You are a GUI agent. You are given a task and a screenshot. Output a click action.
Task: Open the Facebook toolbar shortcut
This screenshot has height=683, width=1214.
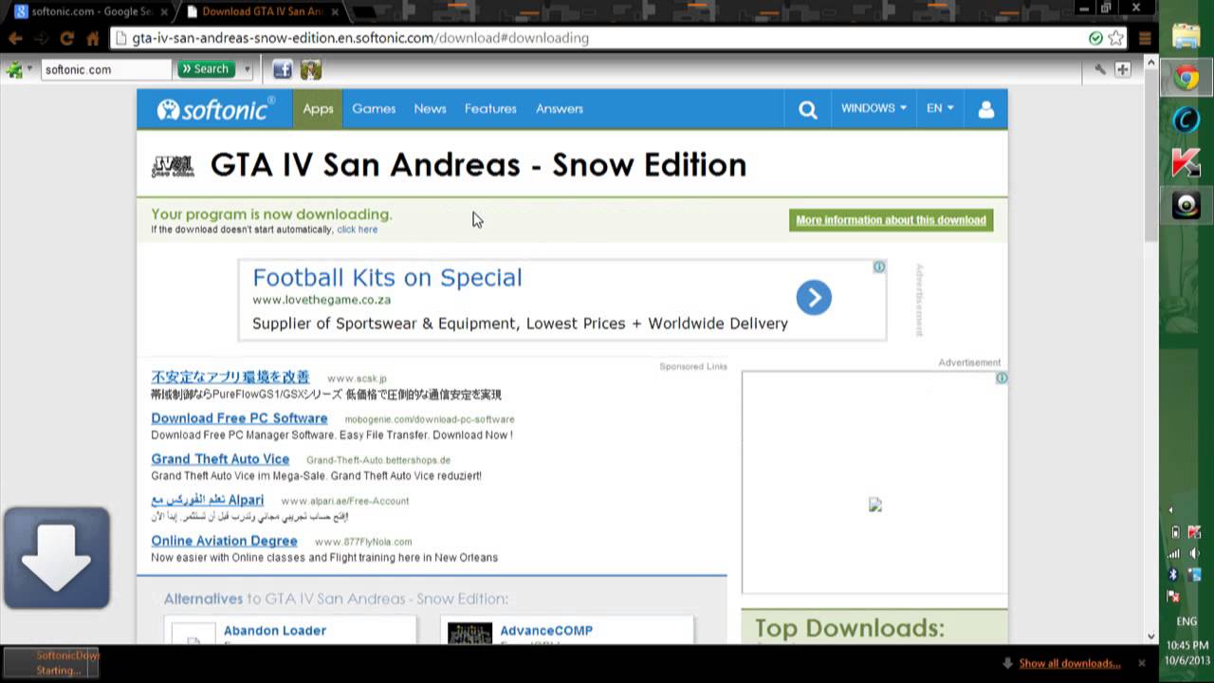[283, 69]
